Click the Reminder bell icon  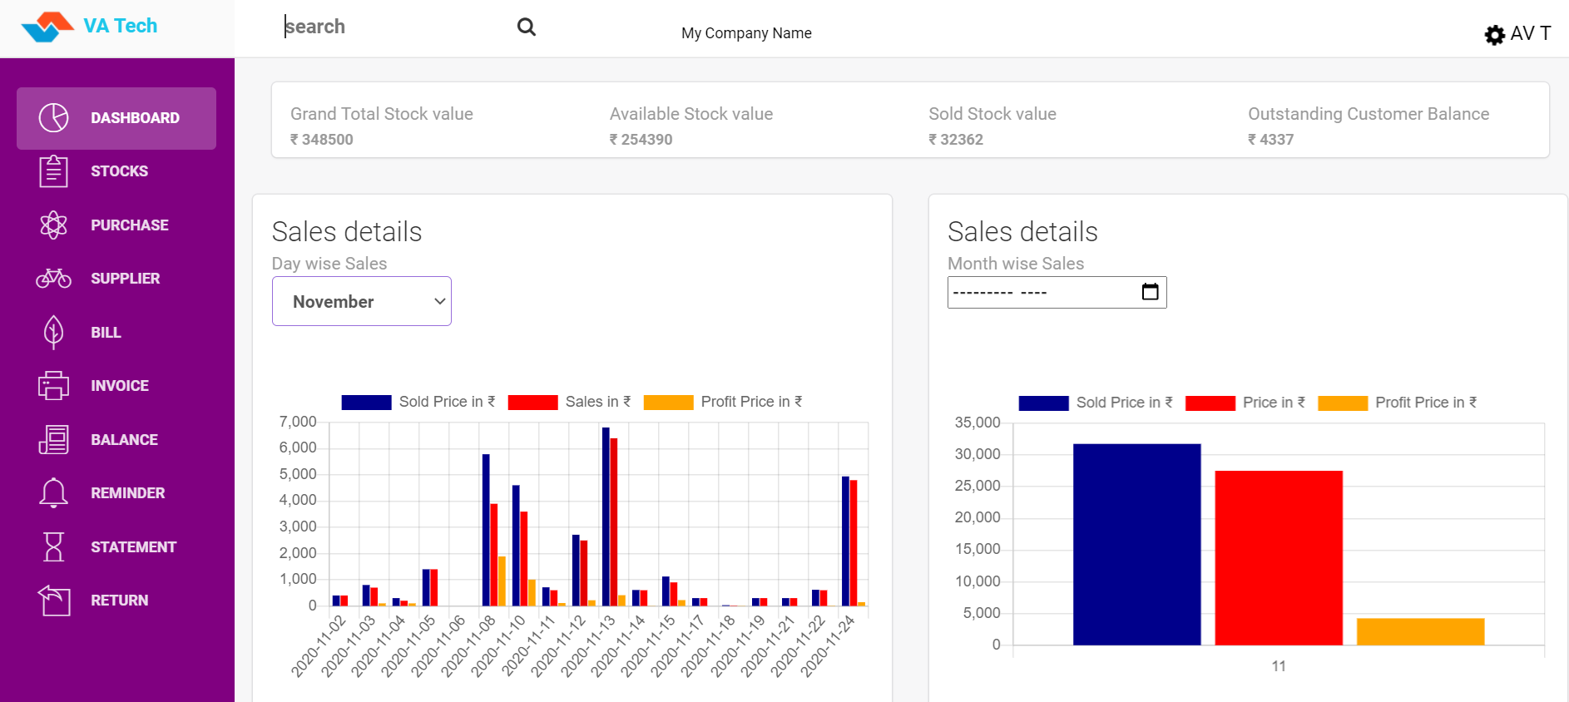(x=54, y=493)
